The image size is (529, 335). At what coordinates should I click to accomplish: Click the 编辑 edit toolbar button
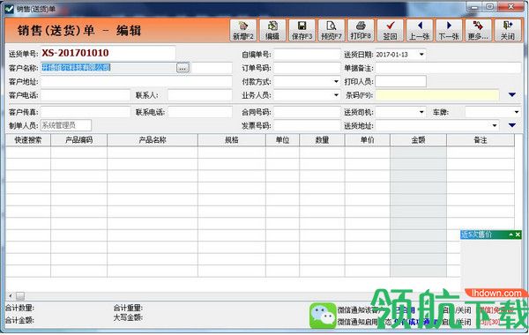coord(272,30)
